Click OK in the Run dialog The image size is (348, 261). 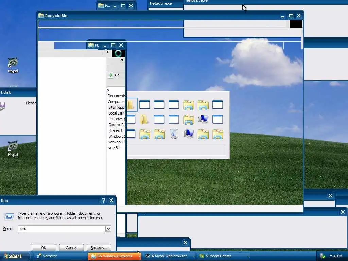[x=44, y=247]
